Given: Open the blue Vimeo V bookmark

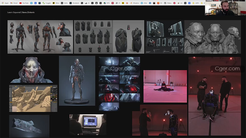Looking at the screenshot, I should [x=31, y=3].
